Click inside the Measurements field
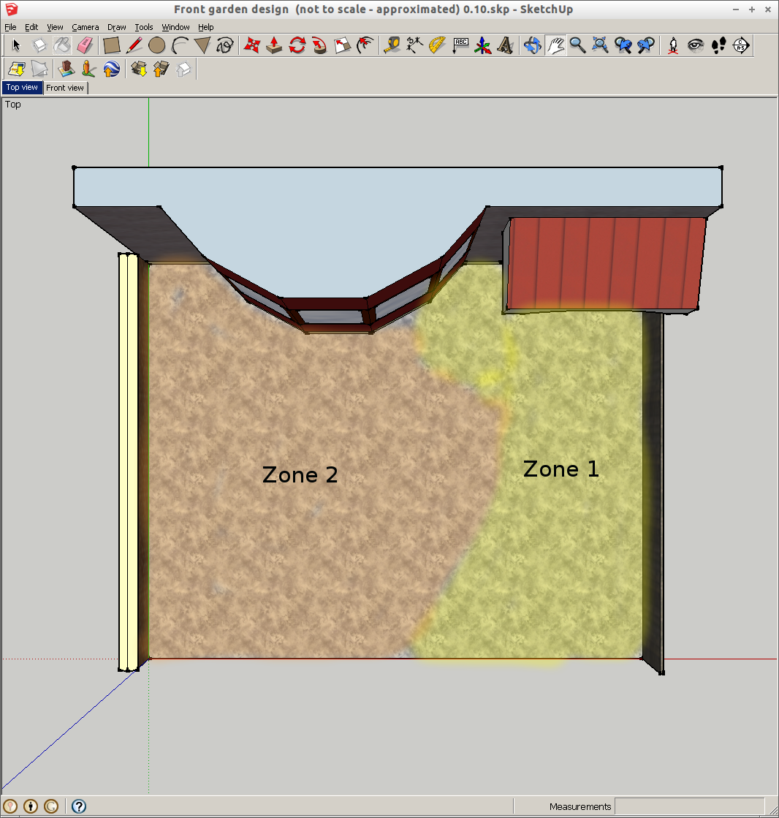779x818 pixels. (x=694, y=806)
